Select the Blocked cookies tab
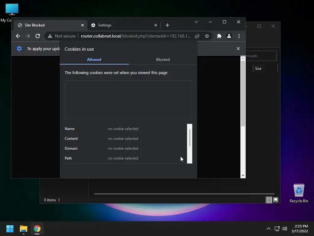The width and height of the screenshot is (314, 236). (163, 60)
